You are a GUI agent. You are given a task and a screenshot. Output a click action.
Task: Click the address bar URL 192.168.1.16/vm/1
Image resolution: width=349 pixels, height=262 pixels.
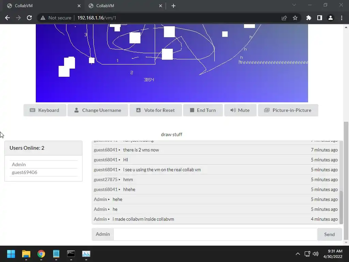click(x=96, y=18)
